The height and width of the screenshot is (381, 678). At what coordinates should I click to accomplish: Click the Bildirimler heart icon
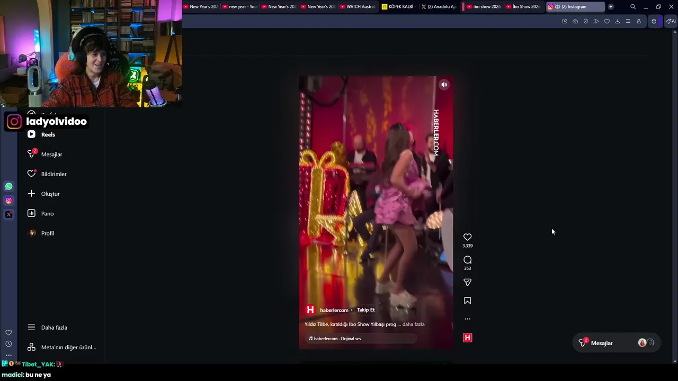coord(31,174)
